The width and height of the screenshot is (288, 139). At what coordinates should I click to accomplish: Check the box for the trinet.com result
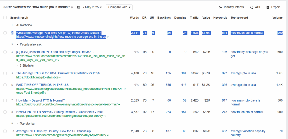tap(5, 33)
